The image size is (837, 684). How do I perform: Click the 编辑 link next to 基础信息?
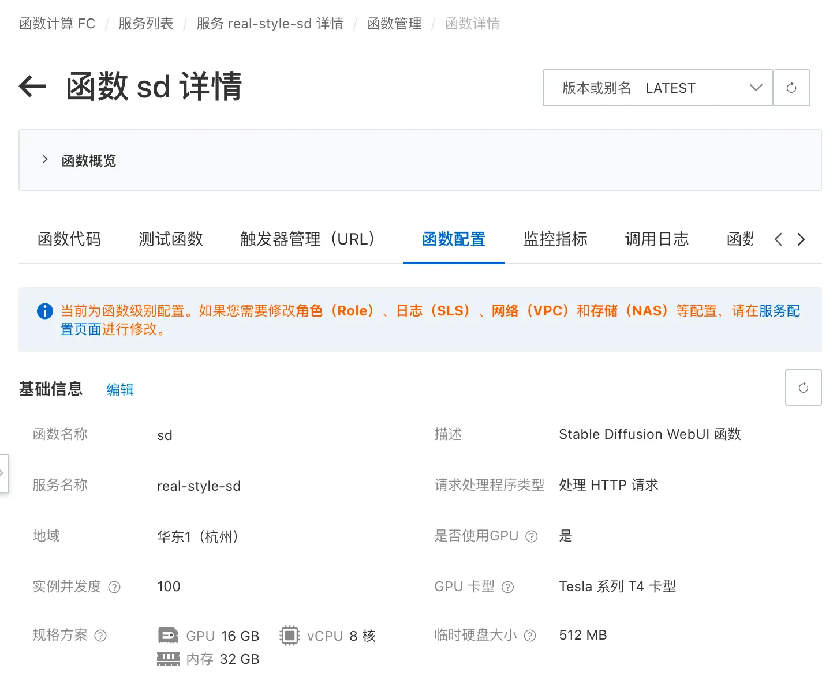119,390
